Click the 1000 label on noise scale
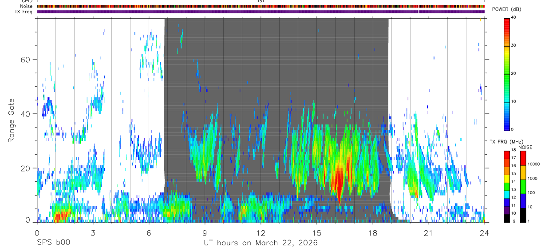 click(533, 178)
